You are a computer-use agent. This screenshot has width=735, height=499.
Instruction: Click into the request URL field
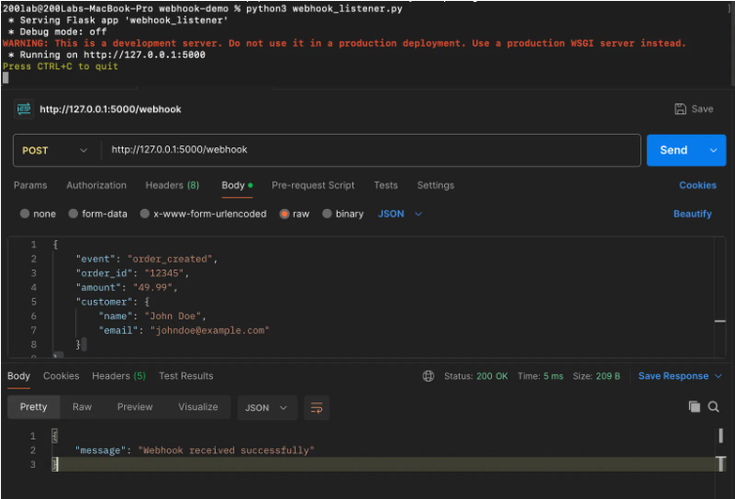[x=370, y=150]
